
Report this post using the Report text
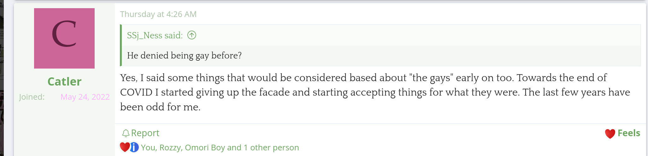pyautogui.click(x=145, y=133)
